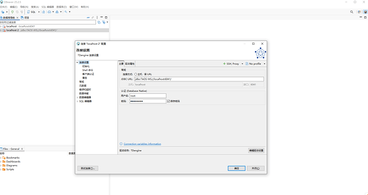This screenshot has width=368, height=195.
Task: Click the DBeaver perspective icon at top right
Action: 365,12
